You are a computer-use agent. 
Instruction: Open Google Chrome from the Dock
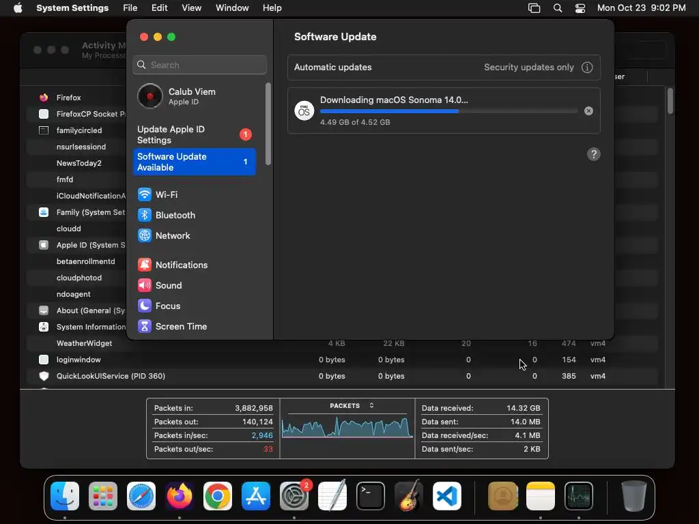tap(218, 496)
